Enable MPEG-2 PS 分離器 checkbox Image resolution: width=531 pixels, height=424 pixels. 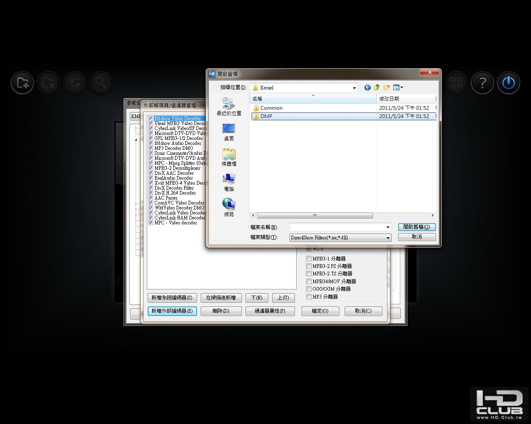[309, 266]
